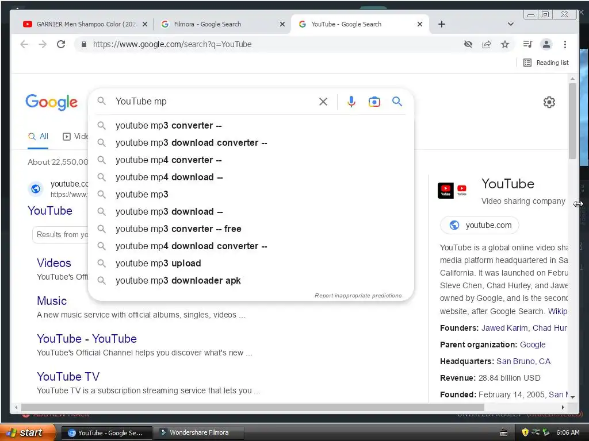Click Report inappropriate predictions

(358, 296)
